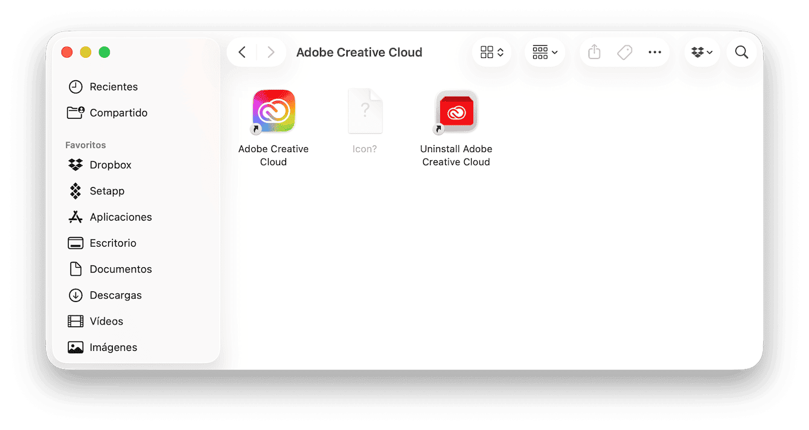Click the Compartido shared folder icon
Screen dimensions: 809x430
pyautogui.click(x=75, y=112)
